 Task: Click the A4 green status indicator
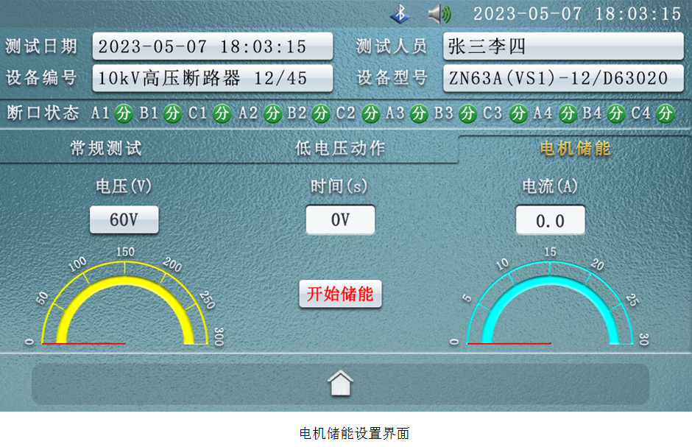(x=567, y=113)
